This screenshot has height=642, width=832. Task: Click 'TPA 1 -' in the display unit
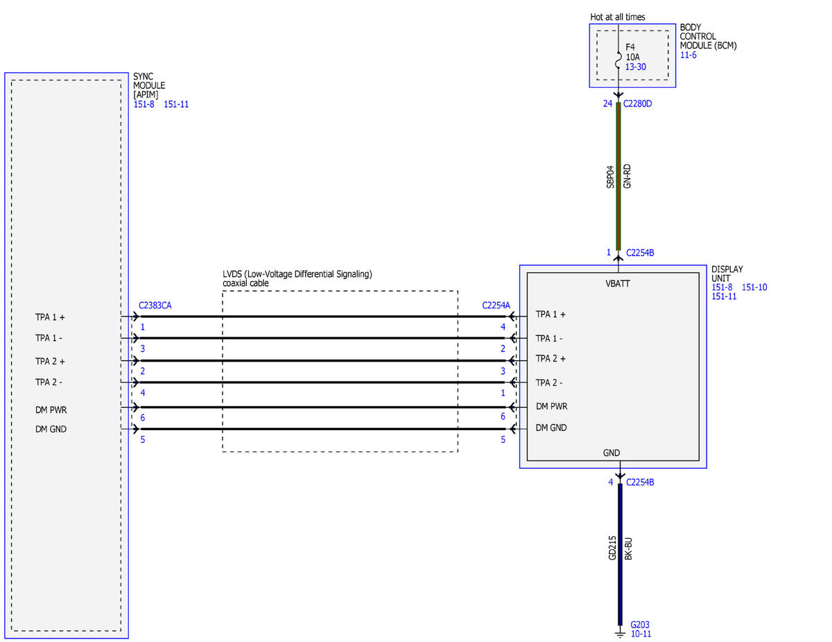click(549, 339)
